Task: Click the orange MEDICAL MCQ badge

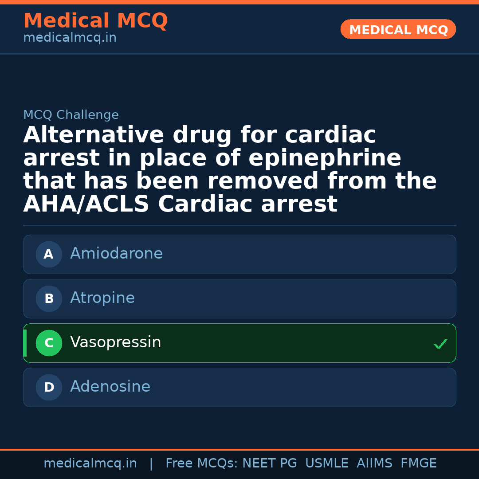Action: (398, 30)
